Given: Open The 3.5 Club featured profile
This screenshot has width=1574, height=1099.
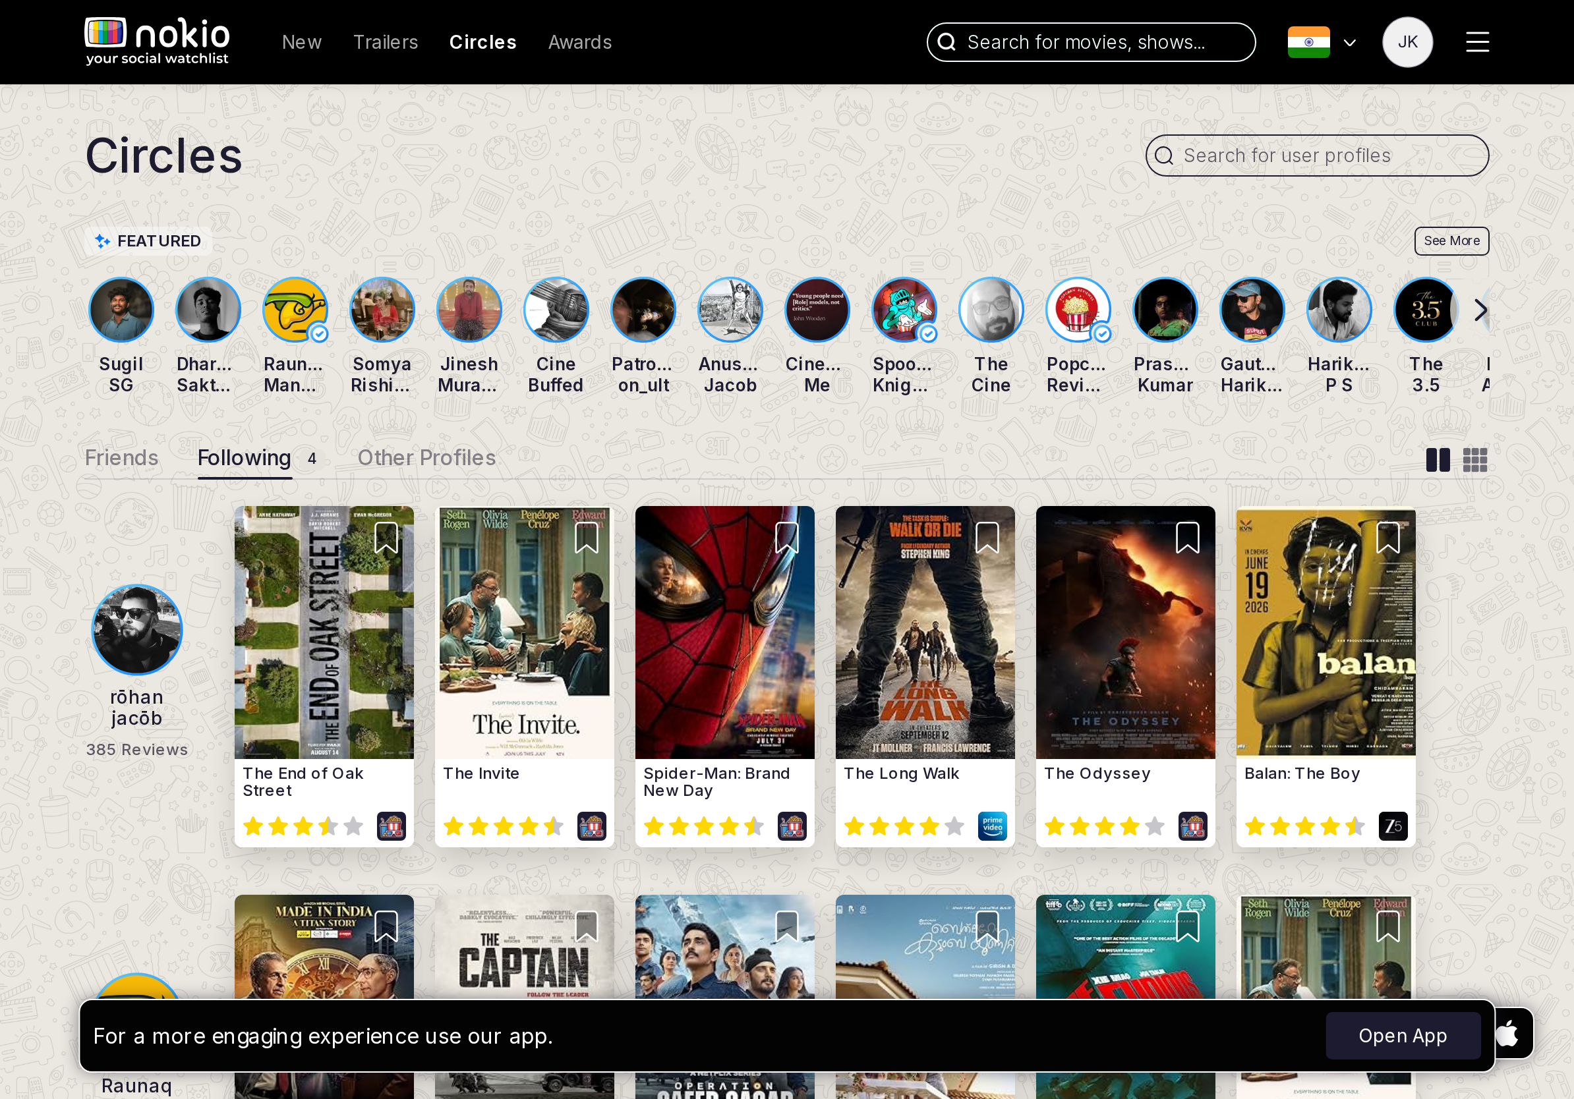Looking at the screenshot, I should tap(1426, 310).
